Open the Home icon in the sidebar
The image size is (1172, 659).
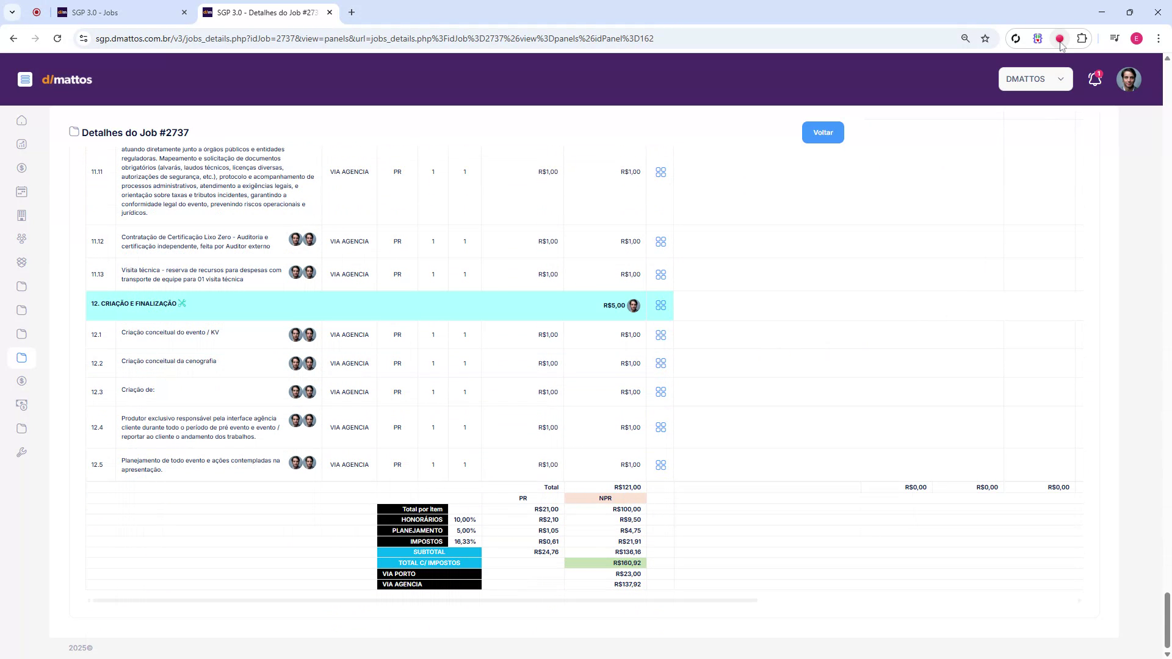22,120
